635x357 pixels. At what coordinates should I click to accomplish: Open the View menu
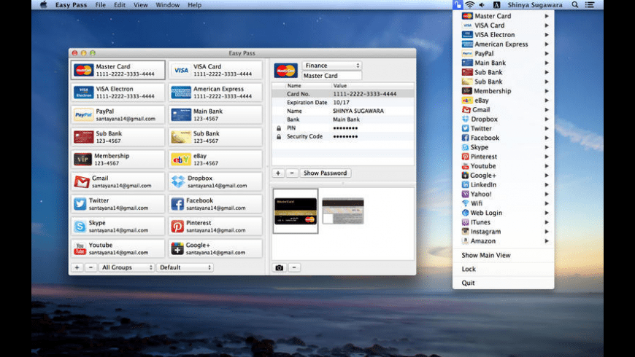141,5
